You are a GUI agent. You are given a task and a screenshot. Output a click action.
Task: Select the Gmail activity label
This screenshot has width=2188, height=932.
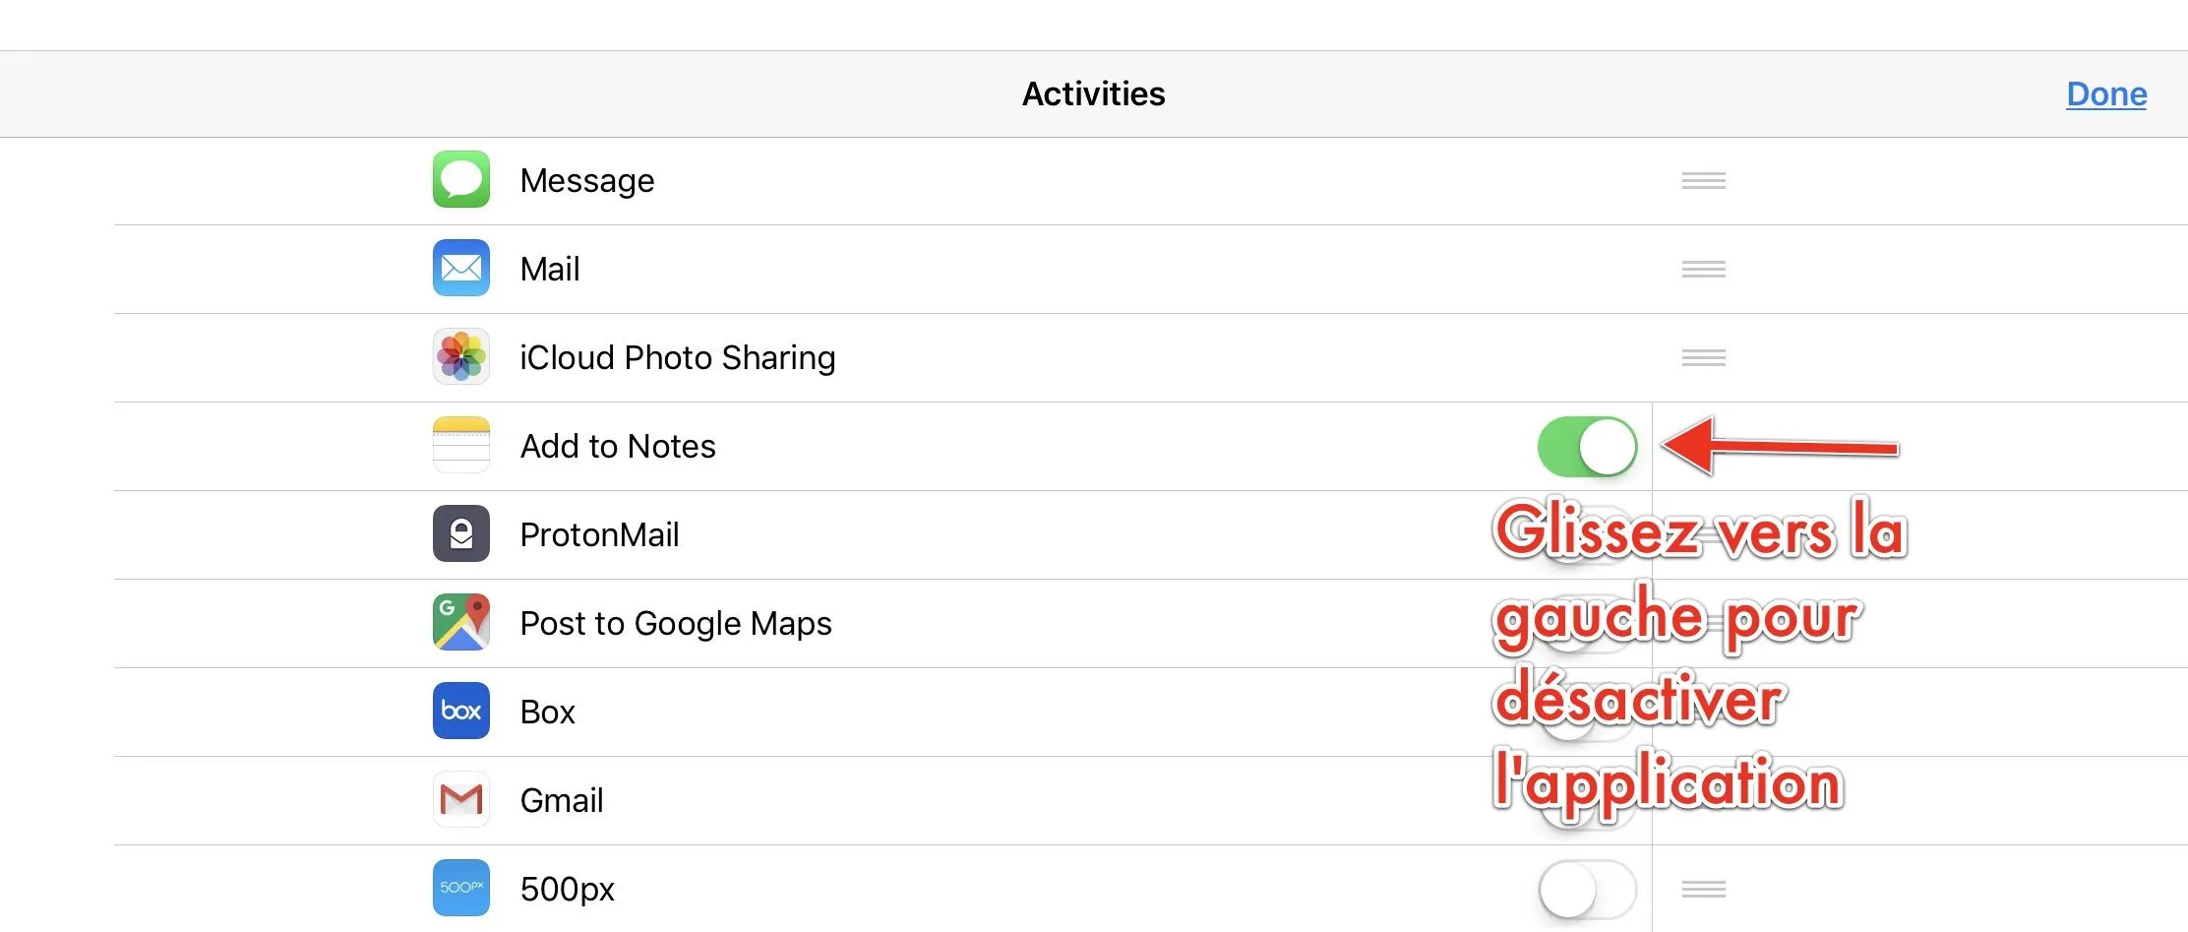[x=562, y=800]
